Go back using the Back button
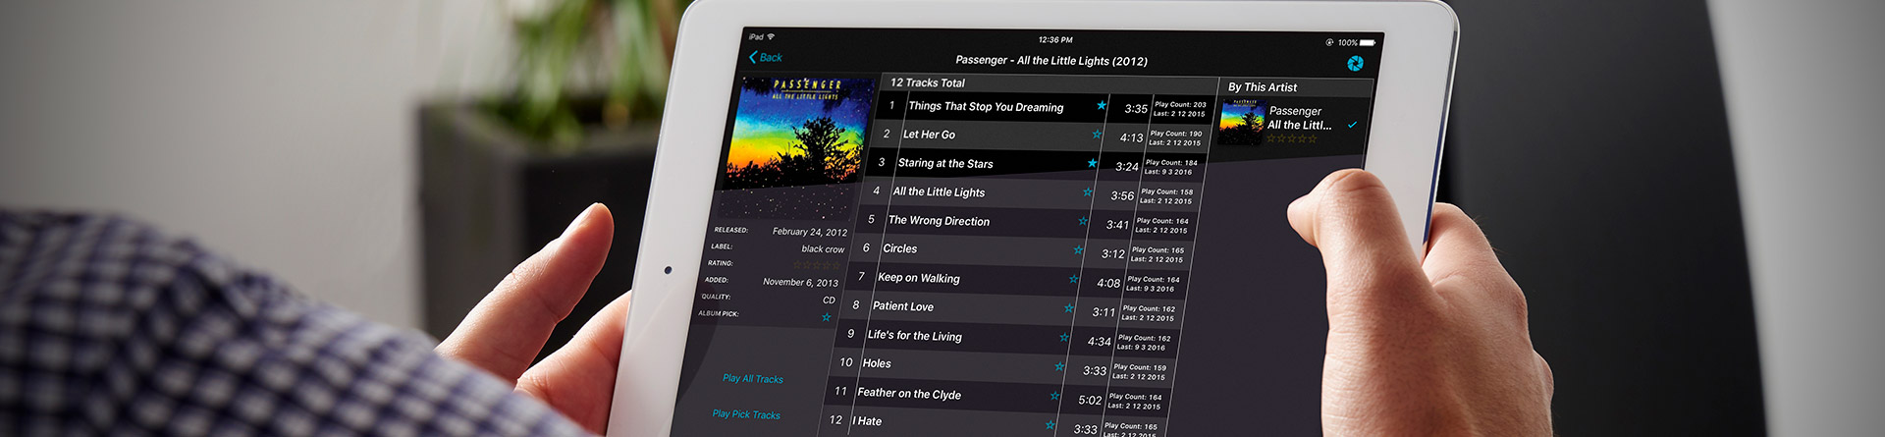 point(766,58)
